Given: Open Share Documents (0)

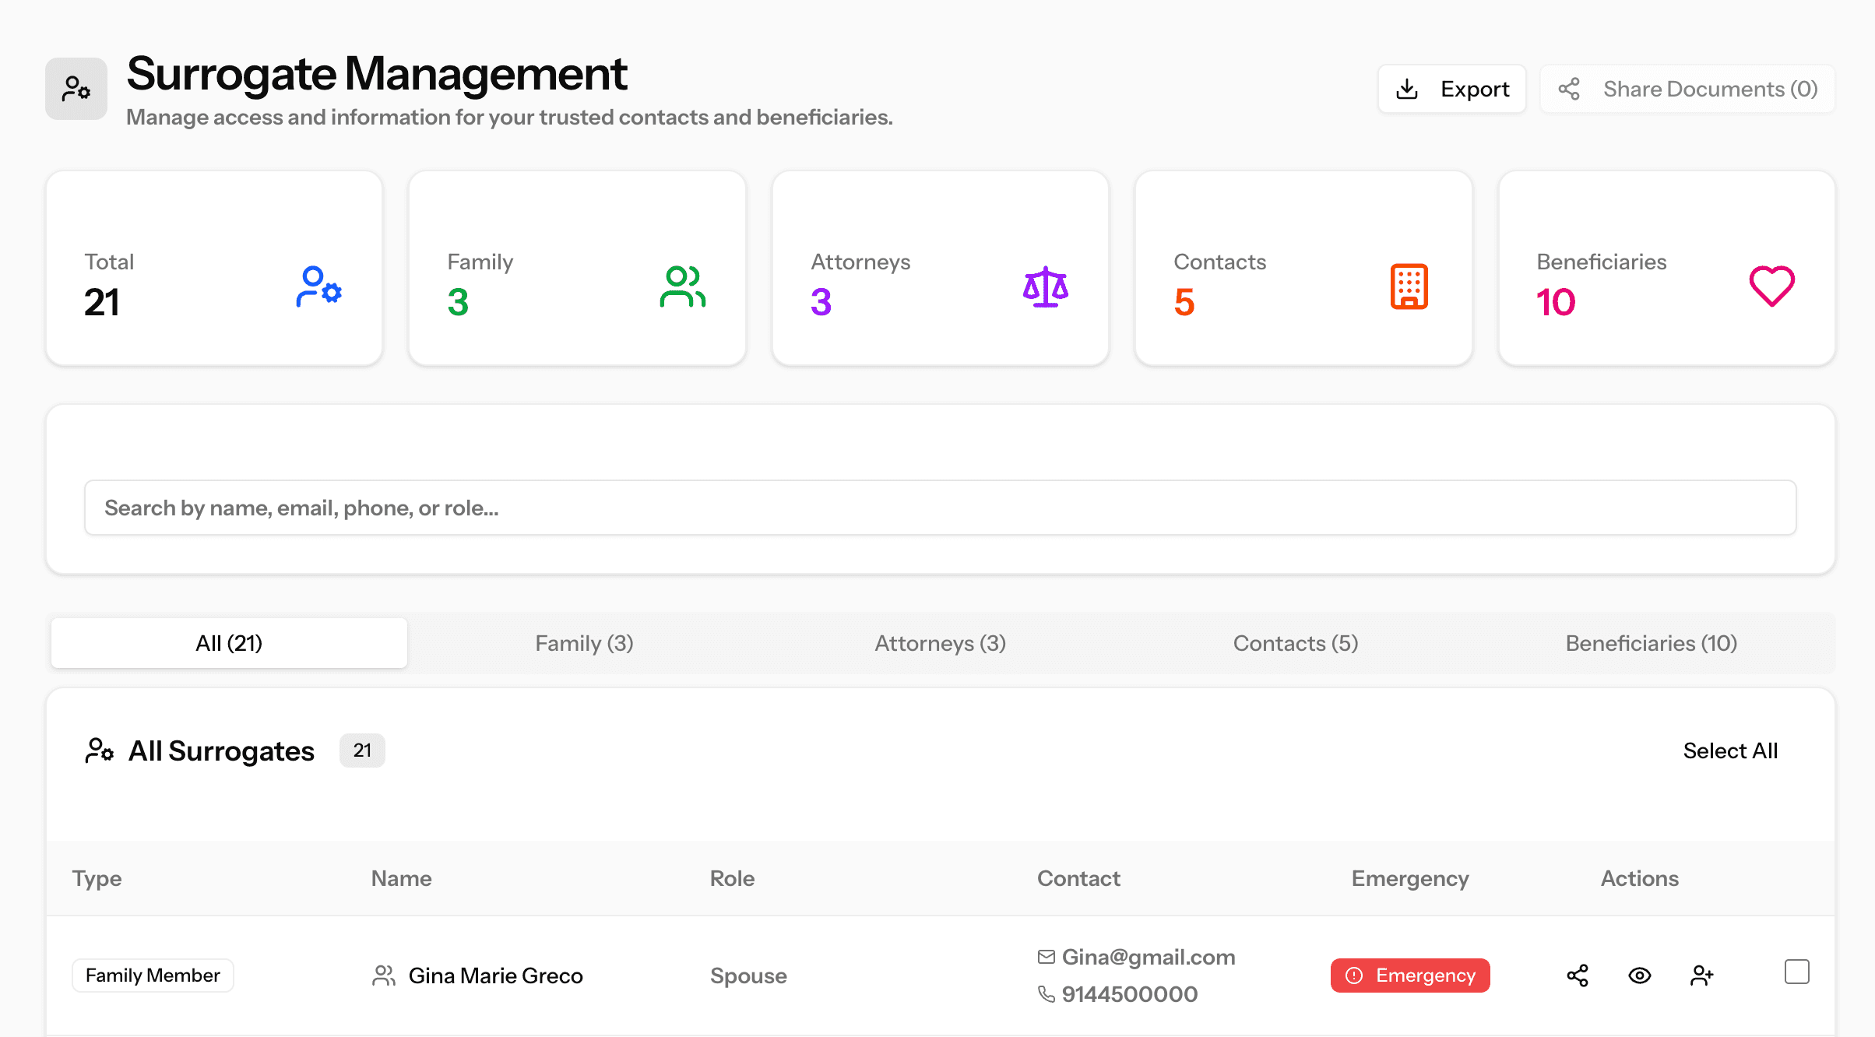Looking at the screenshot, I should 1685,88.
